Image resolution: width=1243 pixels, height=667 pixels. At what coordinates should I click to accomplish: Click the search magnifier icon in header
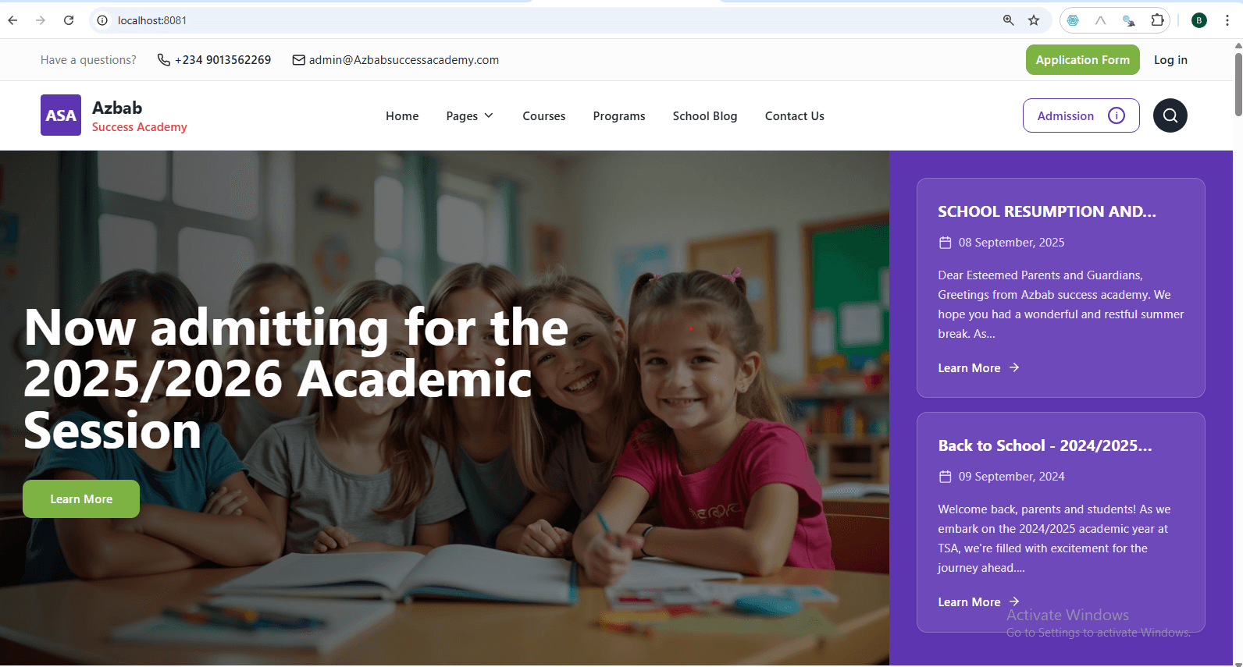[1170, 115]
